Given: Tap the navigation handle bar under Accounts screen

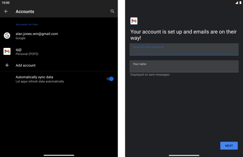Looking at the screenshot, I should 59,155.
